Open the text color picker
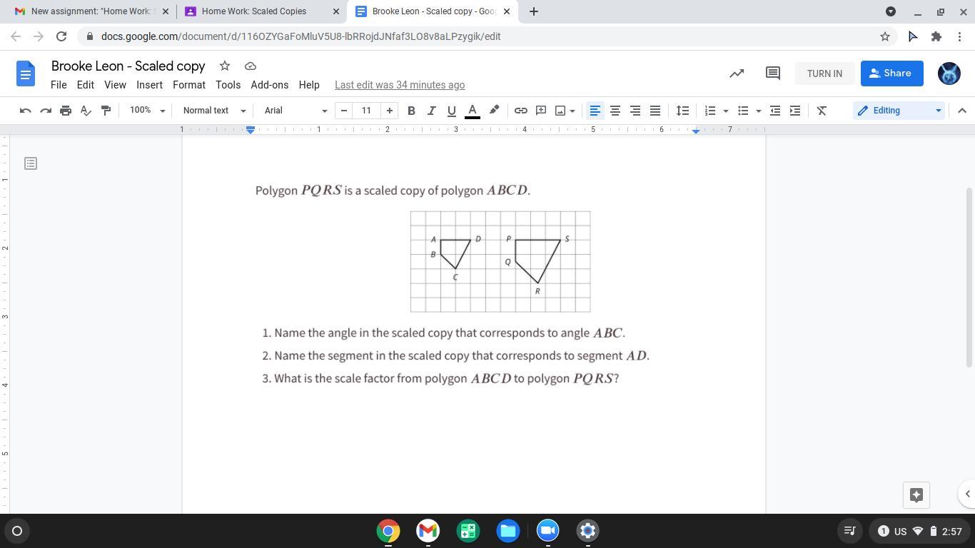Viewport: 975px width, 548px height. pos(472,111)
